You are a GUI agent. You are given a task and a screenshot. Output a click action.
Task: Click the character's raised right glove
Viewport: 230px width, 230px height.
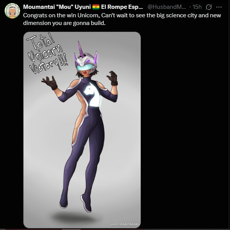coord(50,83)
